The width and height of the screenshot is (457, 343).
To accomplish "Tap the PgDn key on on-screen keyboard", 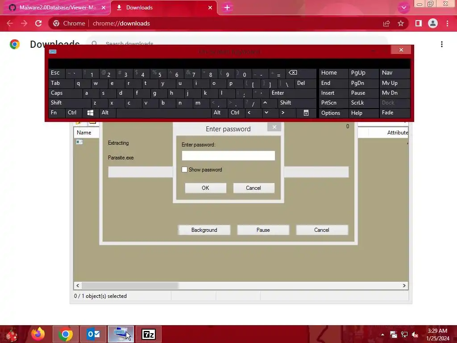I will pyautogui.click(x=363, y=83).
